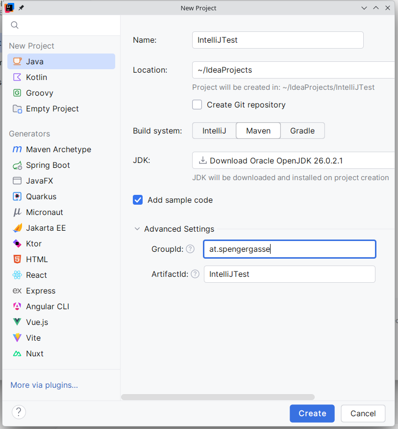Select the HTML generator entry
Screen dimensions: 398x429
coord(61,259)
